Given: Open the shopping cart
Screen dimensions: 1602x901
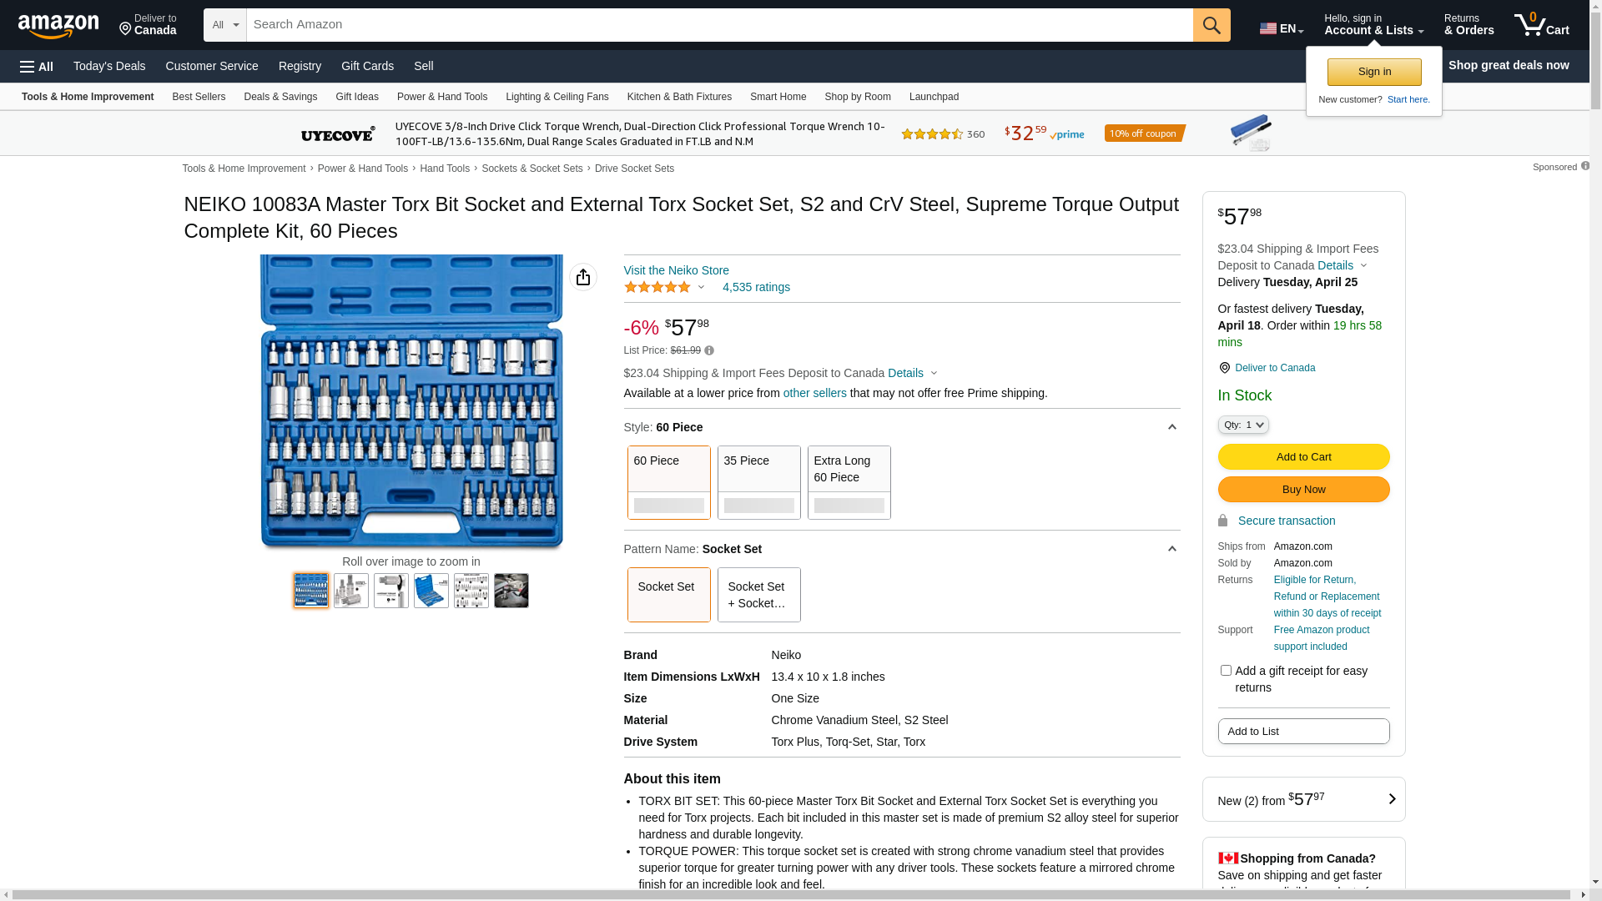Looking at the screenshot, I should point(1541,25).
